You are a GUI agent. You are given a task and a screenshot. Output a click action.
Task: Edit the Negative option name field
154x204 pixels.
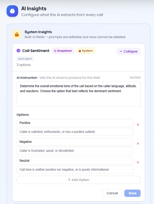(x=75, y=142)
